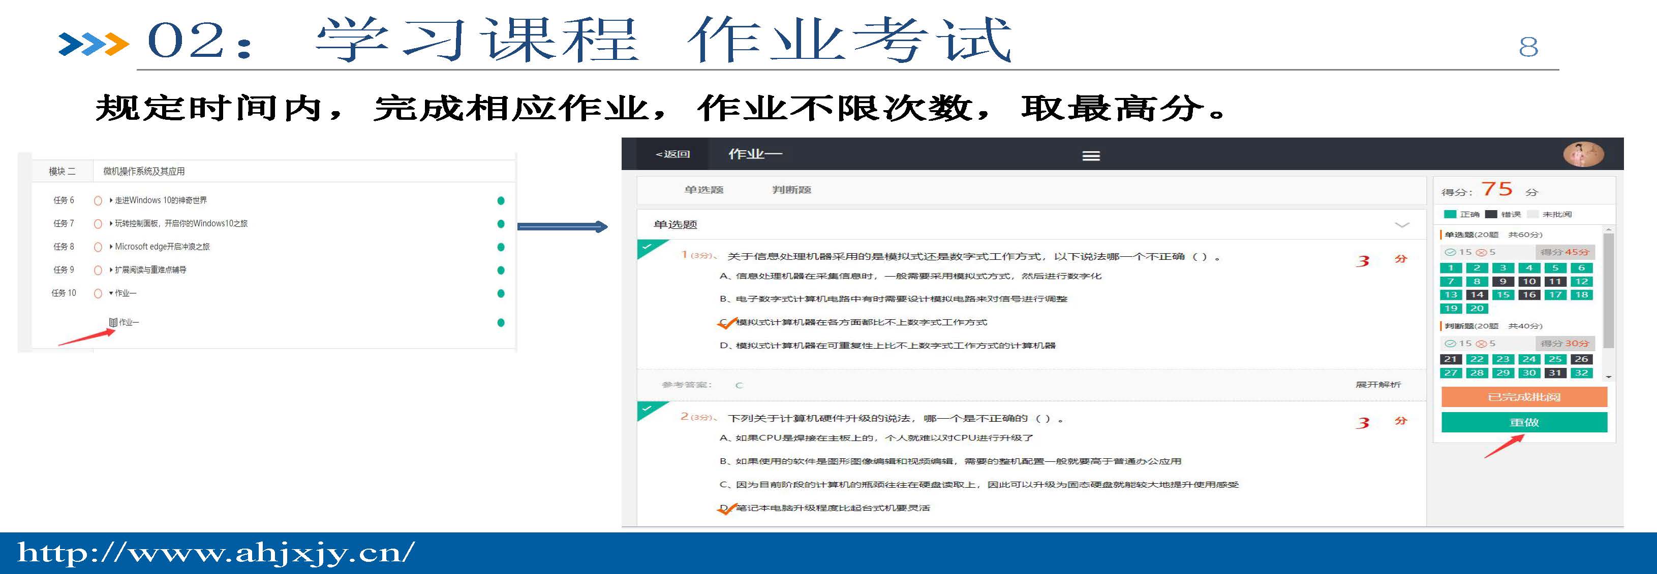The width and height of the screenshot is (1657, 574).
Task: Click the 参考答案 C answer text
Action: coord(739,385)
